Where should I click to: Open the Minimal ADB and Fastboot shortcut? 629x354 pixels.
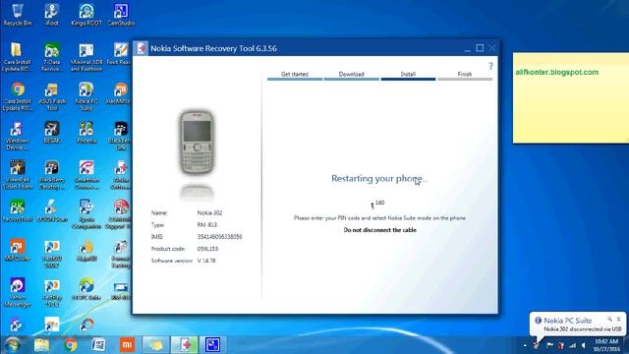tap(86, 57)
